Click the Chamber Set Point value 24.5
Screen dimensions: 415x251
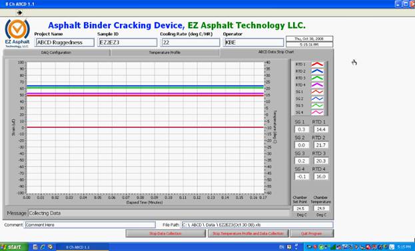pos(301,208)
